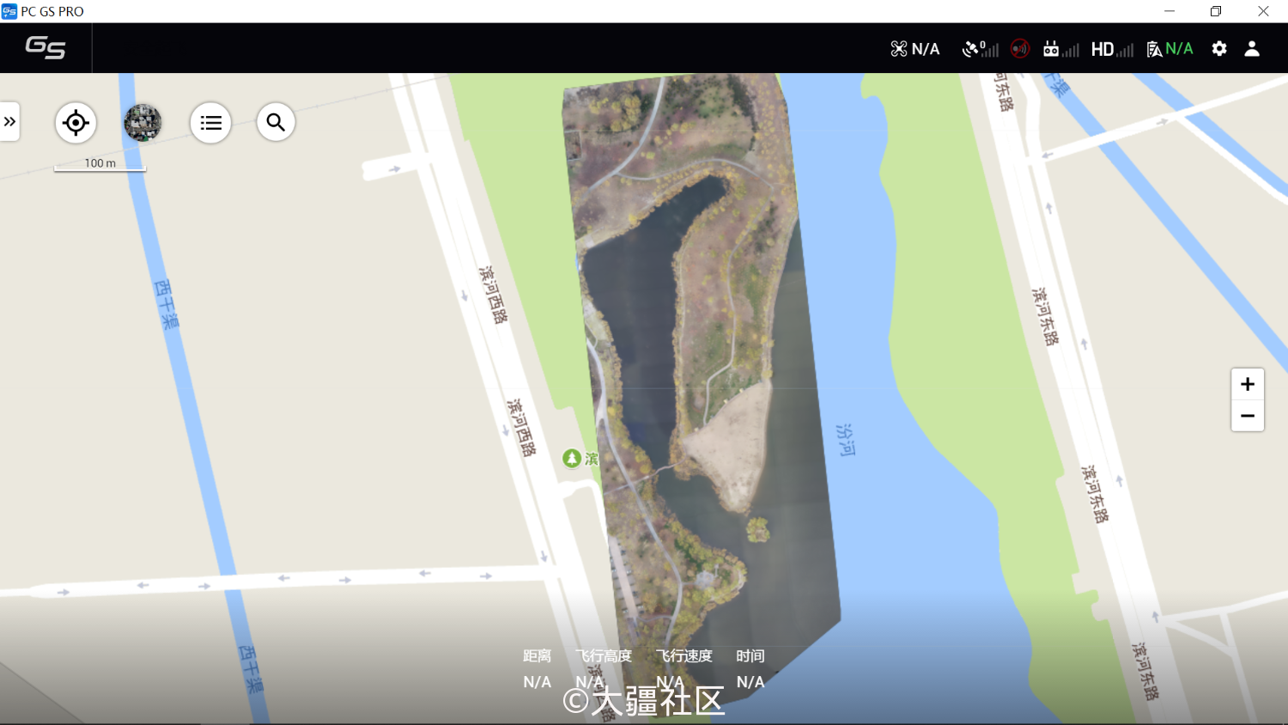1288x725 pixels.
Task: Open the map location search
Action: [276, 123]
